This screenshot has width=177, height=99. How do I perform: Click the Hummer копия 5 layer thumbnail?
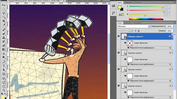pos(124,36)
